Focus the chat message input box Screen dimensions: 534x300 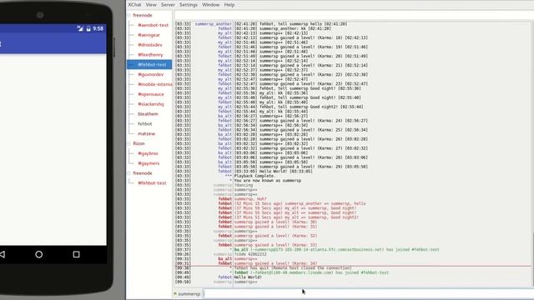click(x=369, y=294)
